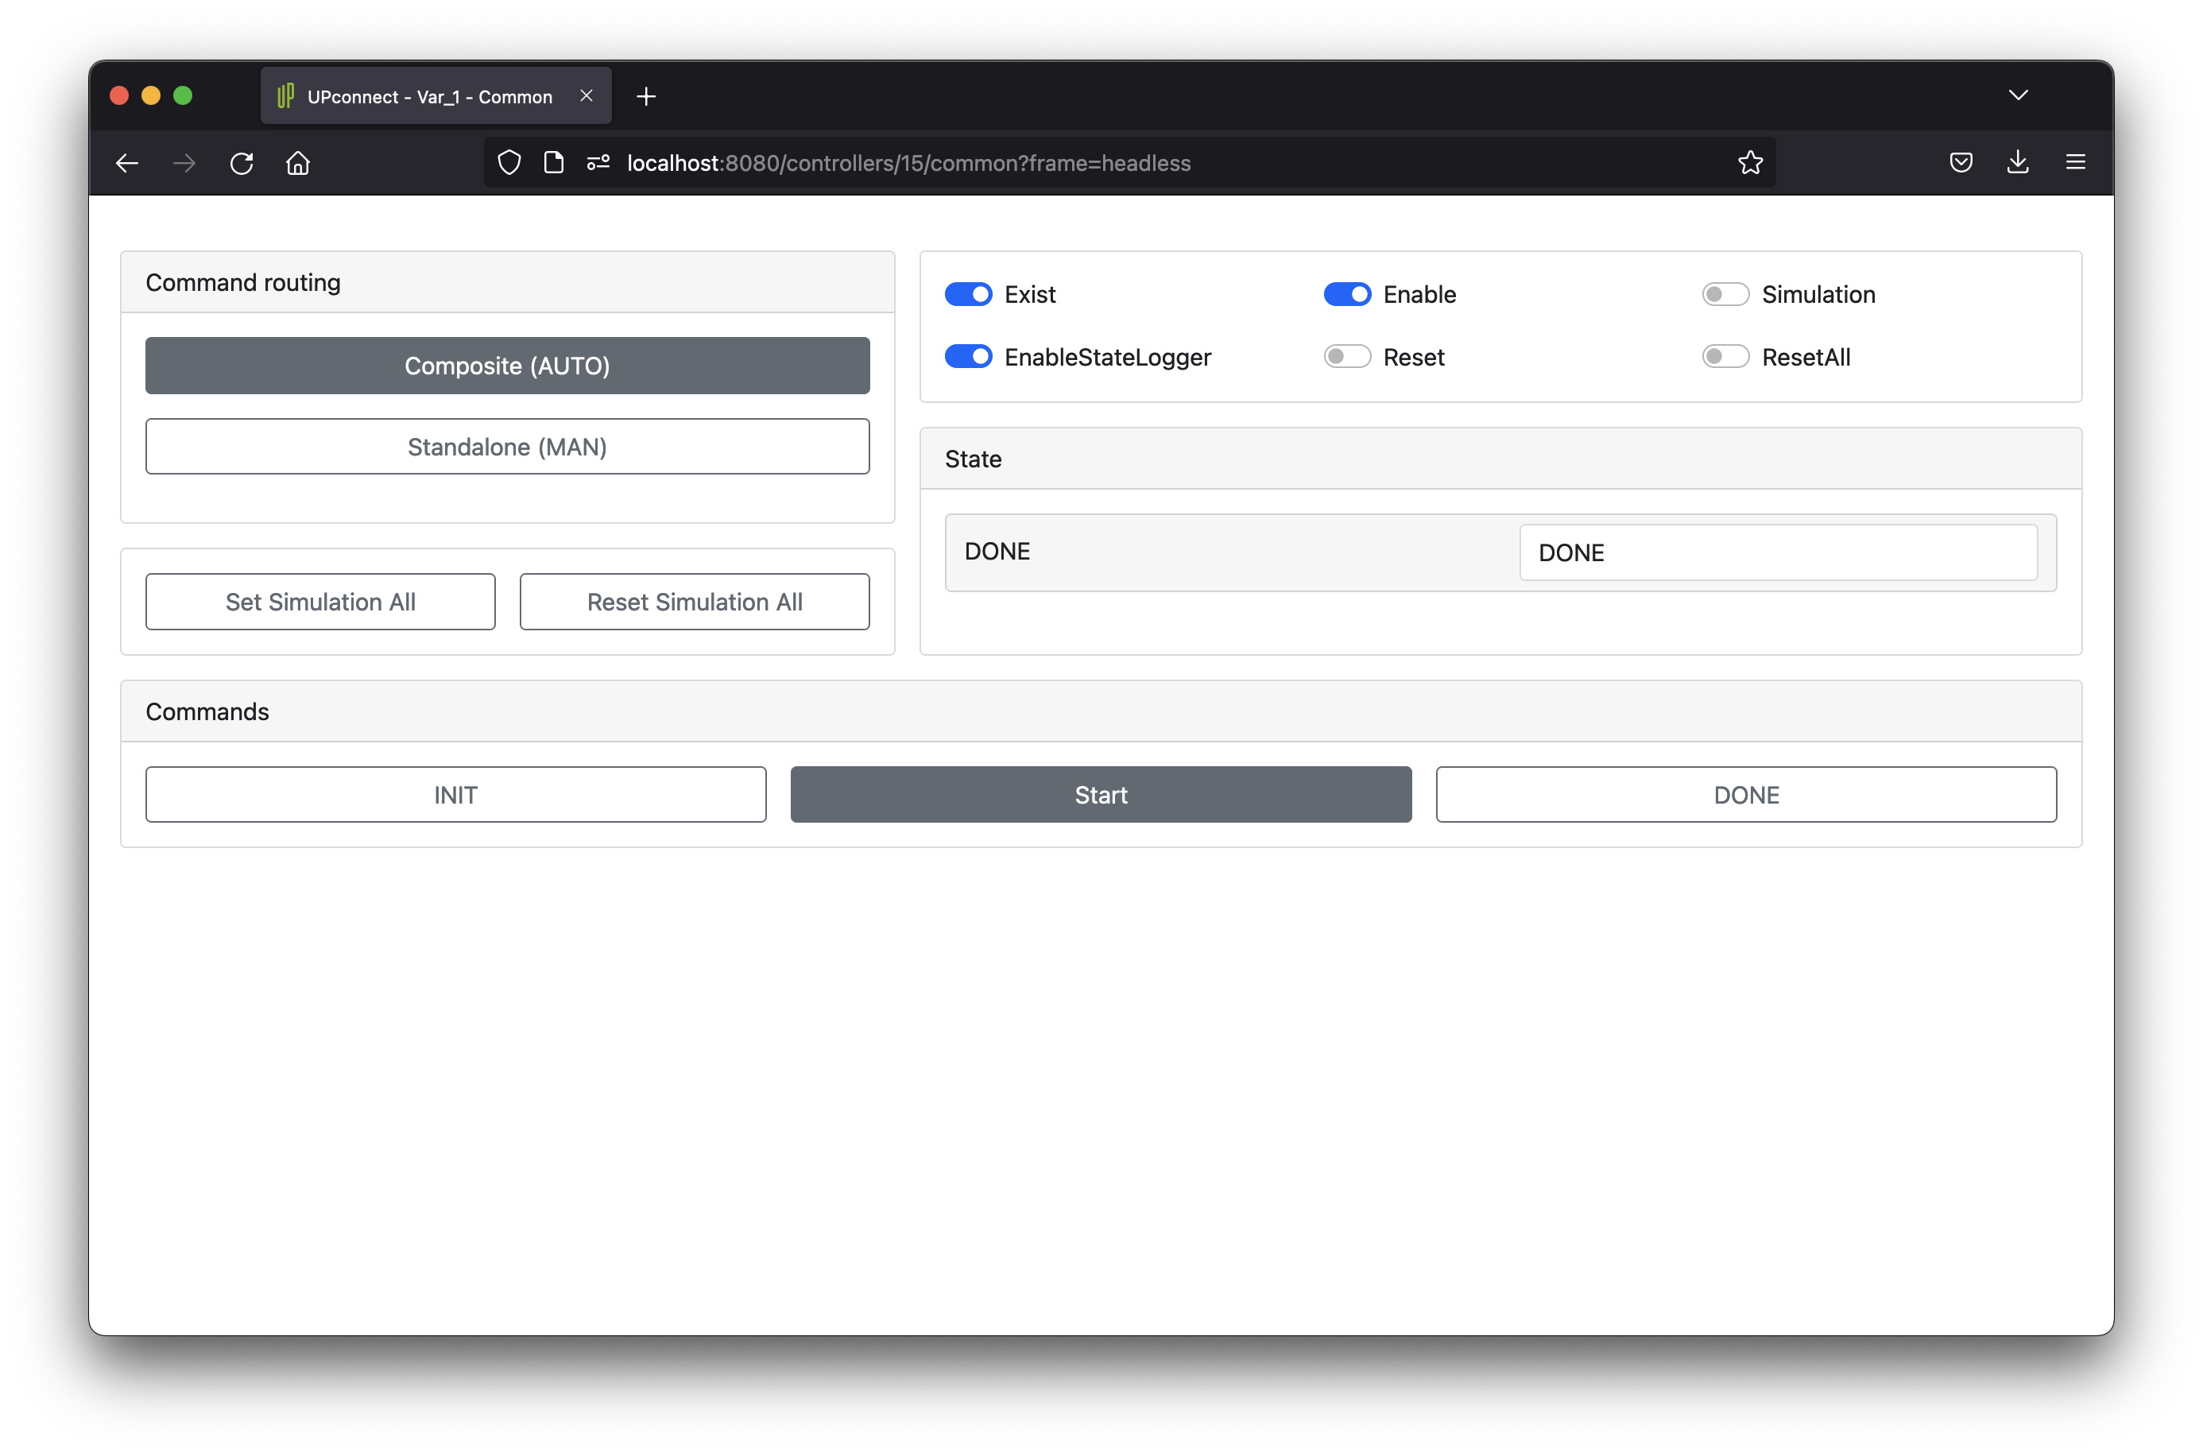Switch on the ResetAll toggle
Image resolution: width=2203 pixels, height=1453 pixels.
pos(1725,357)
